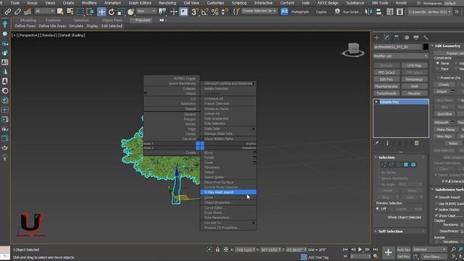This screenshot has width=464, height=261.
Task: Open the Display panel icon
Action: click(x=416, y=38)
